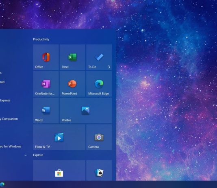Launch Word from the tiles
This screenshot has height=188, width=217.
click(x=46, y=111)
